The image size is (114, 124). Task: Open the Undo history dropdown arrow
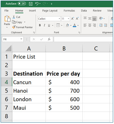click(x=40, y=4)
